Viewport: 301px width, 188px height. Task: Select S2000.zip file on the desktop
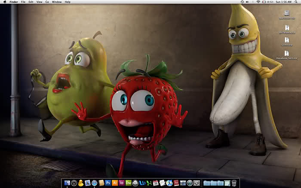point(287,42)
